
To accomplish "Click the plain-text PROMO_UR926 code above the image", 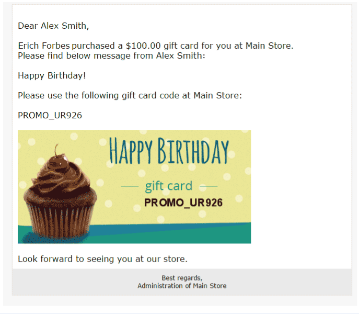I will (50, 115).
